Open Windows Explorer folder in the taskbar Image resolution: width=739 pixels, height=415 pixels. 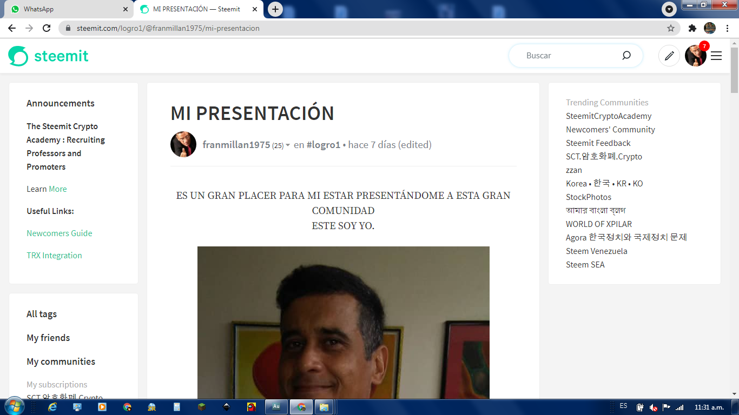click(x=324, y=407)
